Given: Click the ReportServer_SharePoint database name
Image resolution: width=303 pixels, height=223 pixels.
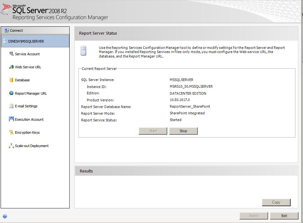Looking at the screenshot, I should (190, 107).
